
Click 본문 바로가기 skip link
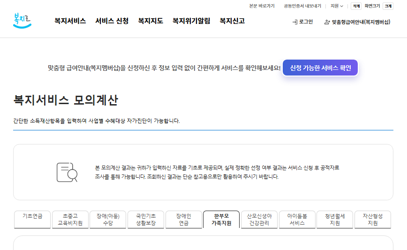point(262,6)
